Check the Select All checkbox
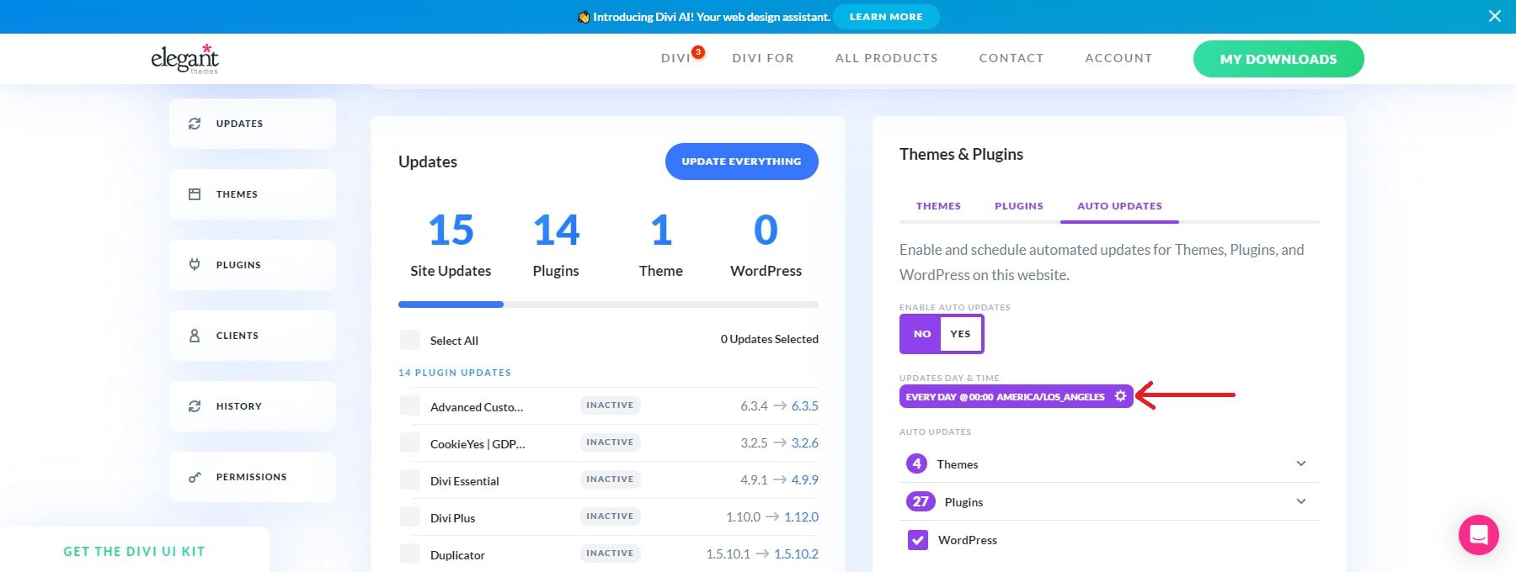 pyautogui.click(x=410, y=340)
